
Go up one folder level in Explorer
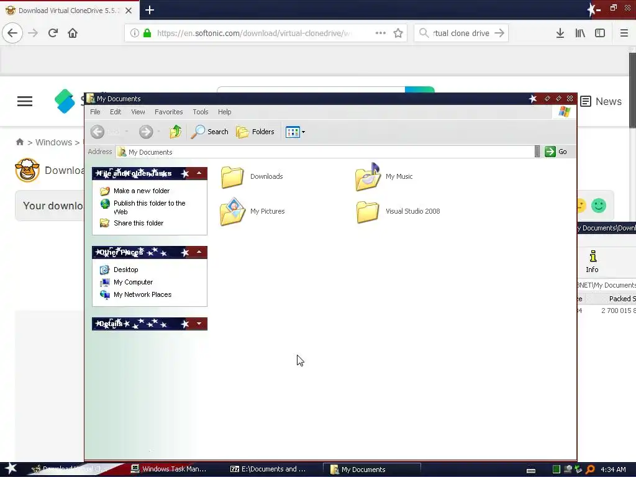pyautogui.click(x=175, y=132)
